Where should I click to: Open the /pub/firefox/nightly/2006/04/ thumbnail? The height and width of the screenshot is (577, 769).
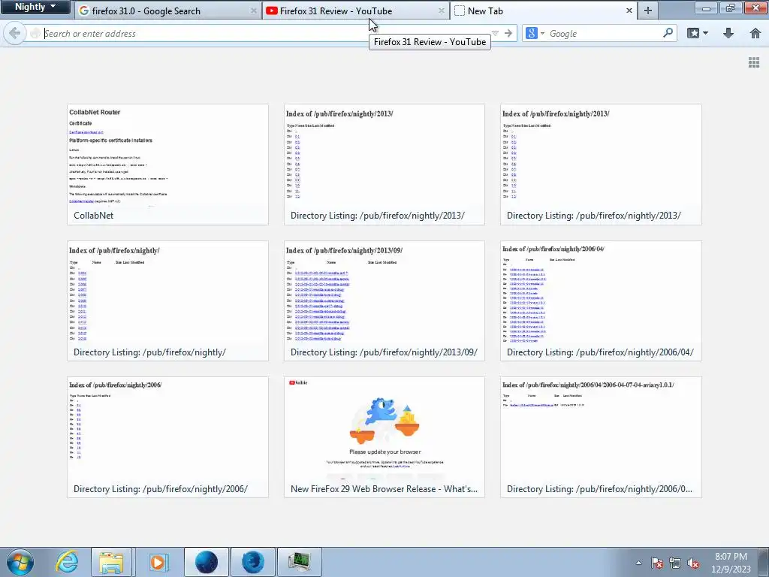[601, 301]
